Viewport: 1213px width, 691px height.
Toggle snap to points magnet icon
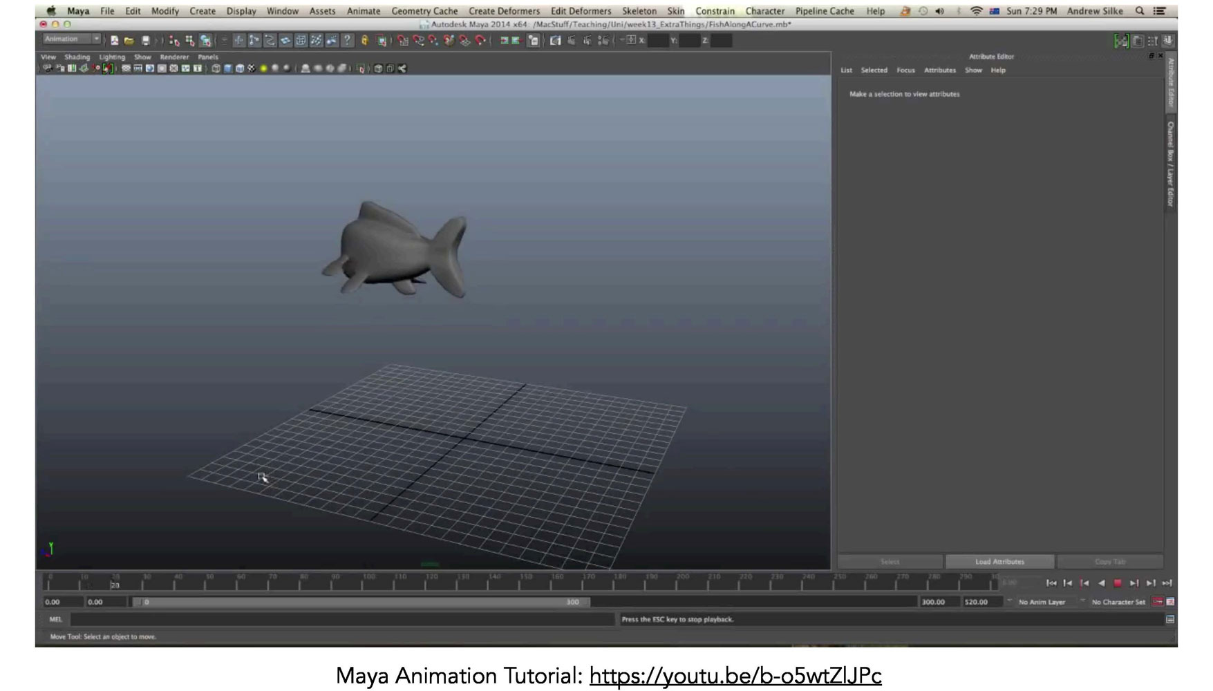[x=433, y=40]
